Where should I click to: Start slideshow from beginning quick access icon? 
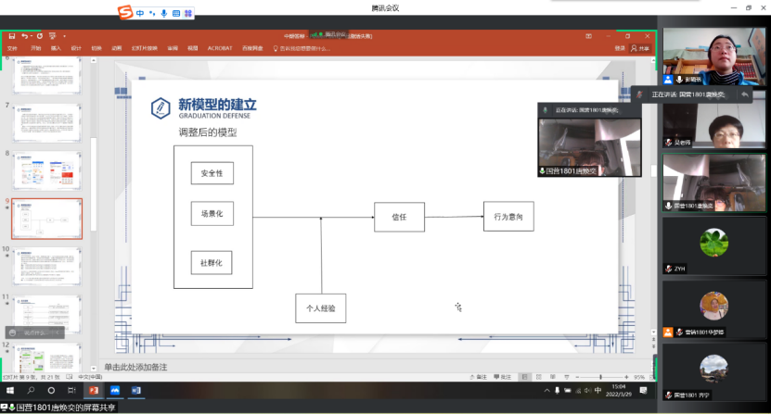52,36
